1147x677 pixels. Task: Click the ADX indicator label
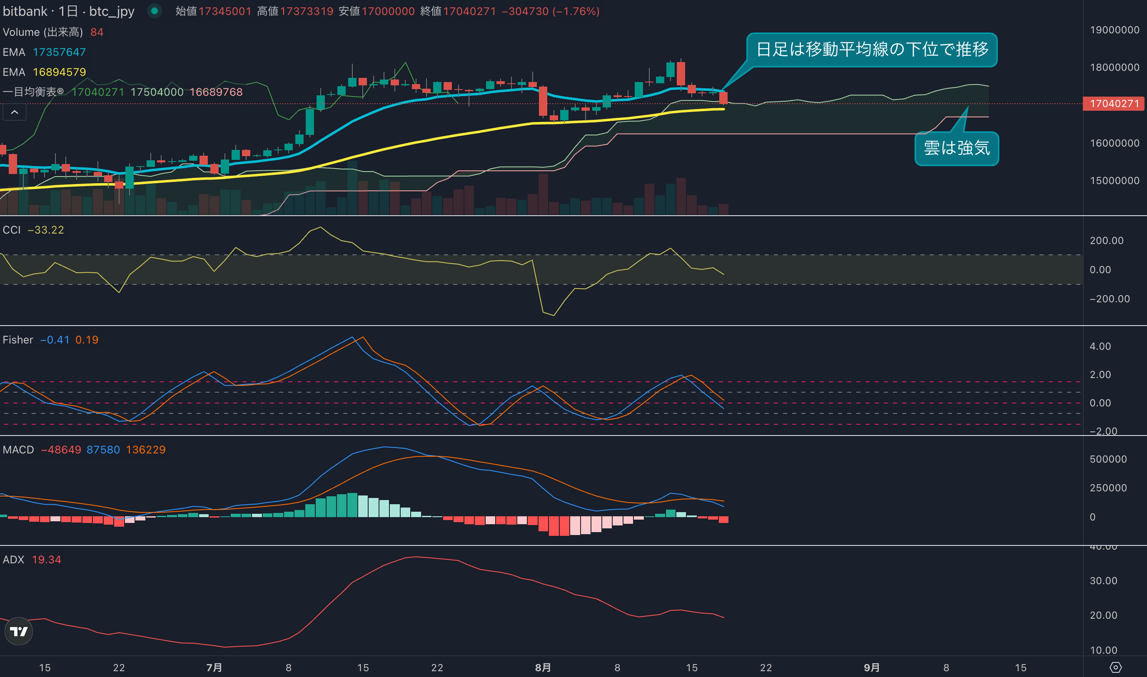[x=13, y=560]
